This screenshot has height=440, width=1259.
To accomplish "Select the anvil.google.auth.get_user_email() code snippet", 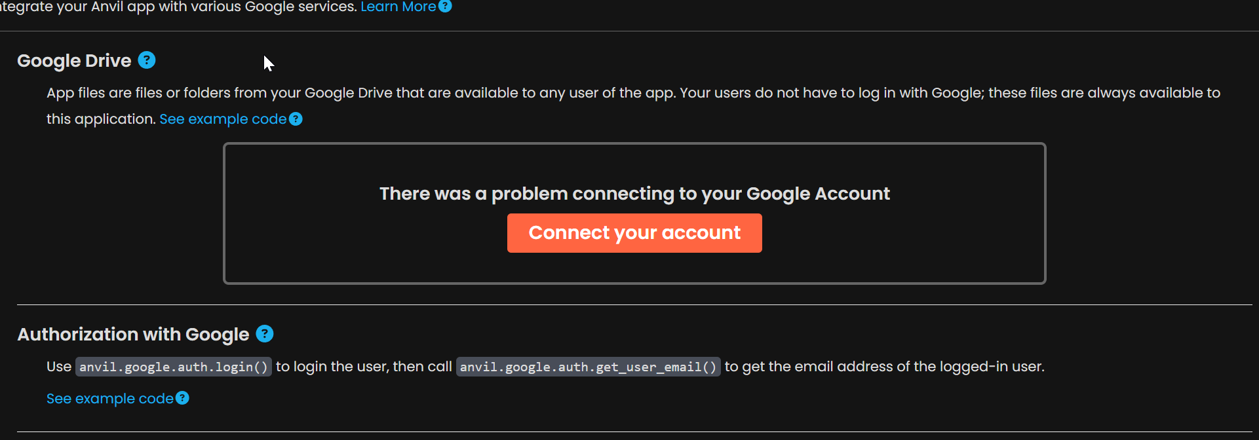I will pyautogui.click(x=588, y=367).
